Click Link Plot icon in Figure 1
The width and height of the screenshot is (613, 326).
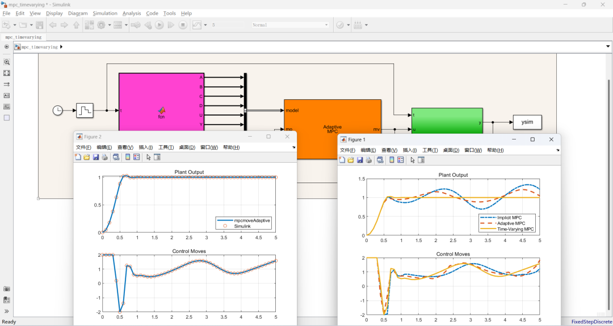tap(380, 160)
